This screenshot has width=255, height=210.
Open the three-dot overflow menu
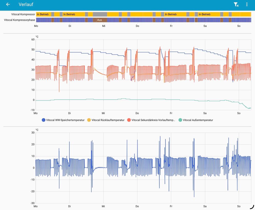click(x=247, y=4)
